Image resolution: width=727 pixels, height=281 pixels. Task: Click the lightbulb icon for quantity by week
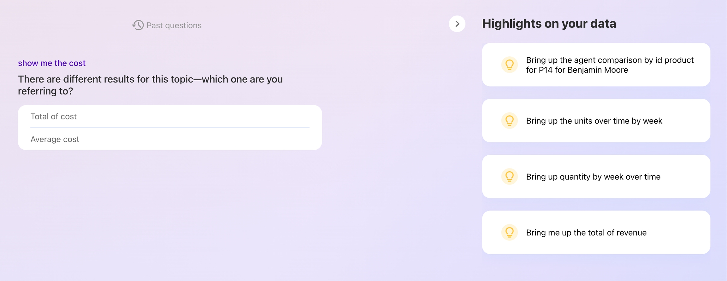[x=509, y=176]
